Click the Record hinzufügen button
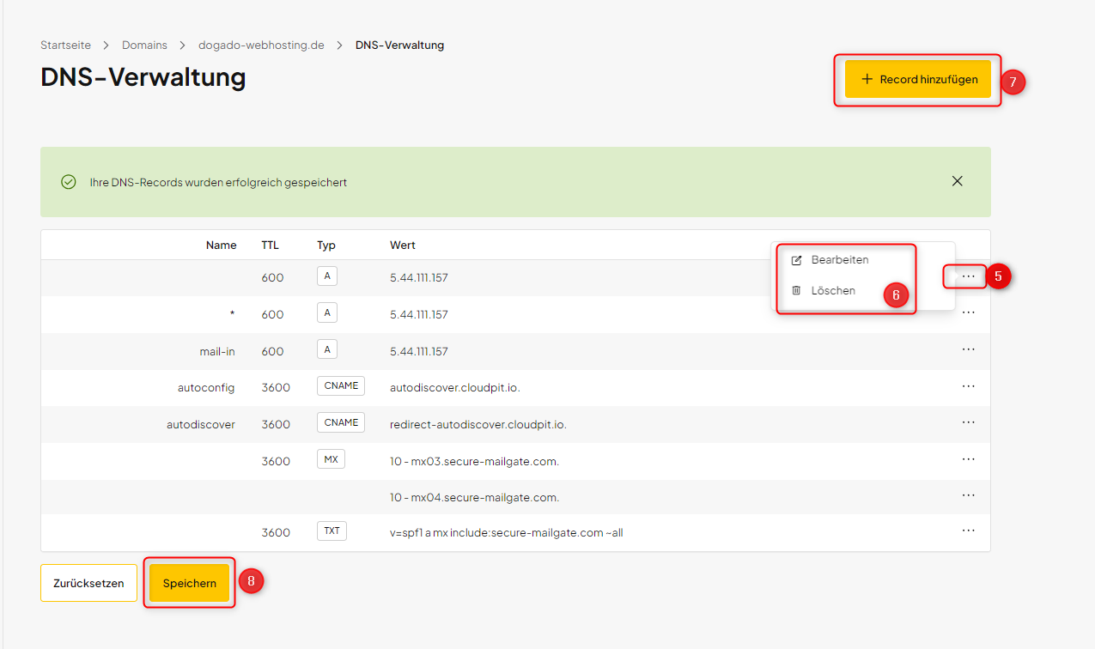Screen dimensions: 1095x649 (918, 79)
